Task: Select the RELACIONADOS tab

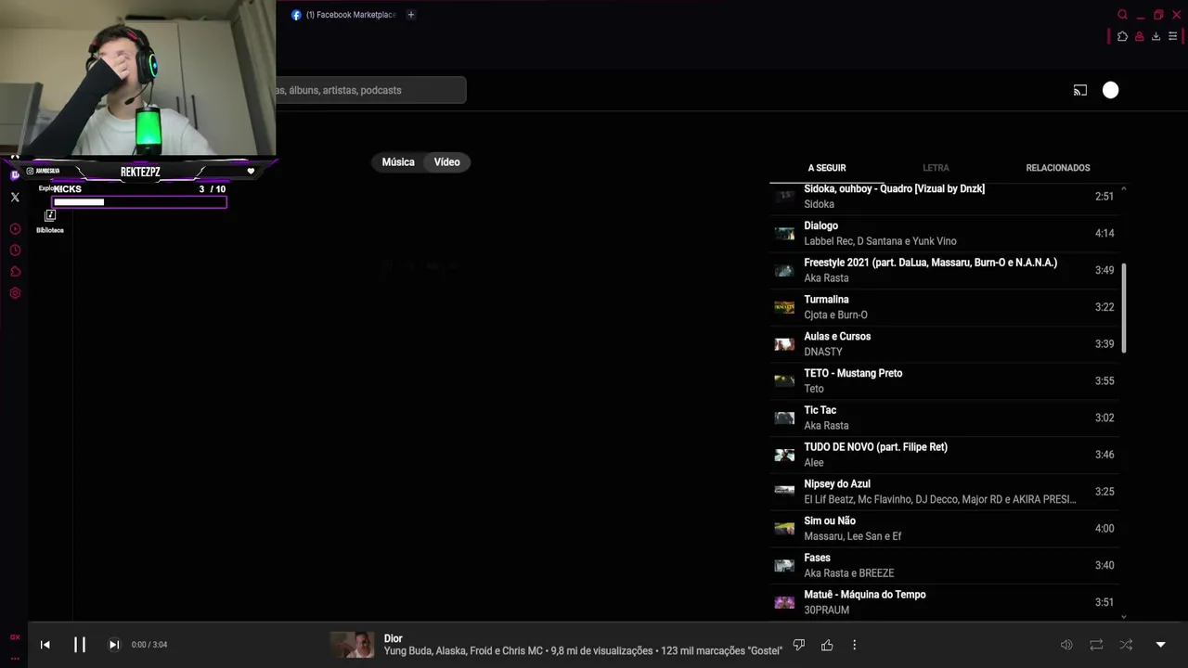Action: click(x=1058, y=168)
